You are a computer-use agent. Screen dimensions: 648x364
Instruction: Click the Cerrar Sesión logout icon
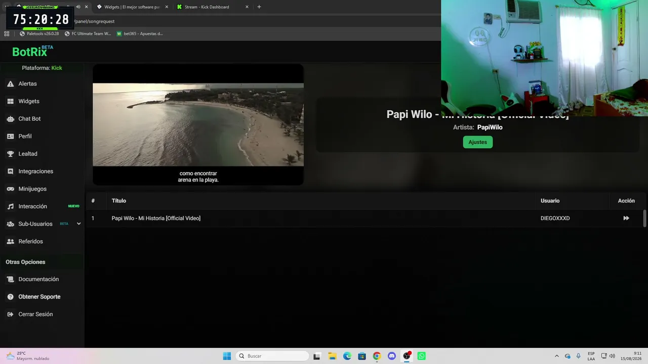[x=10, y=314]
